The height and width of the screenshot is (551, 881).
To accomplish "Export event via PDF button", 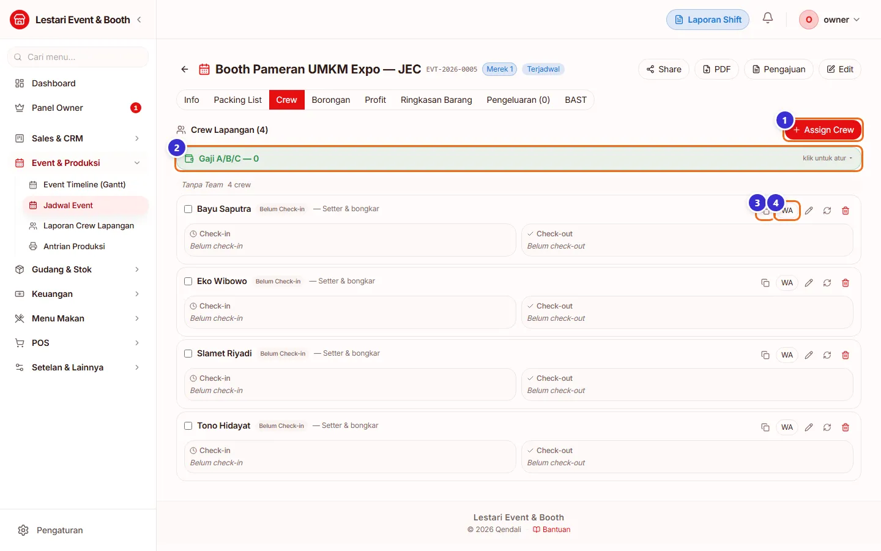I will (716, 69).
